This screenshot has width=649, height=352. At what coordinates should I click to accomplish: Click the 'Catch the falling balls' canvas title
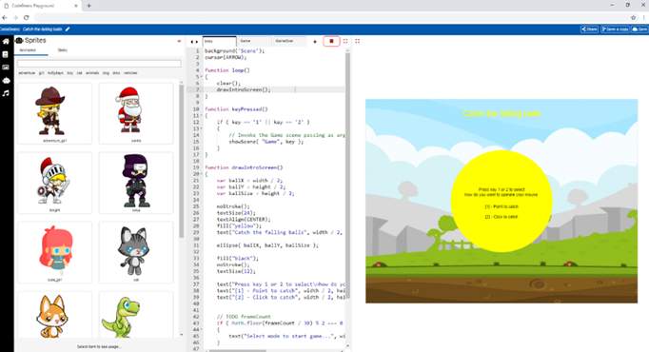coord(501,113)
